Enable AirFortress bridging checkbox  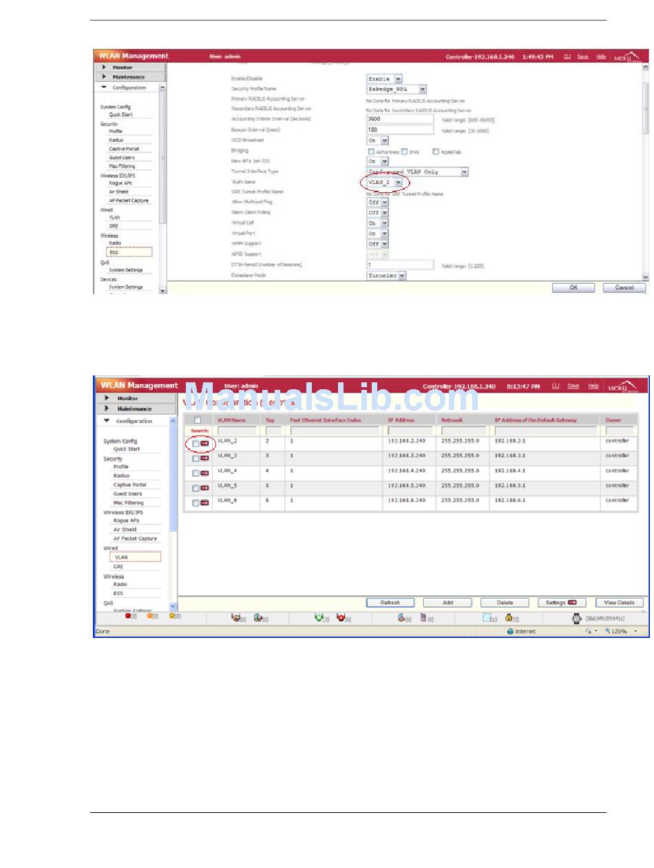tap(371, 151)
